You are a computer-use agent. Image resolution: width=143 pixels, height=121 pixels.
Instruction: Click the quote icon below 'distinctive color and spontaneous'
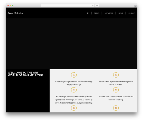pos(74,108)
